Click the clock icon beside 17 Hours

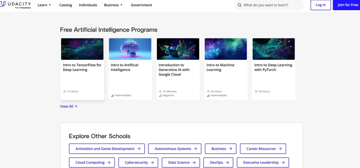[65, 91]
